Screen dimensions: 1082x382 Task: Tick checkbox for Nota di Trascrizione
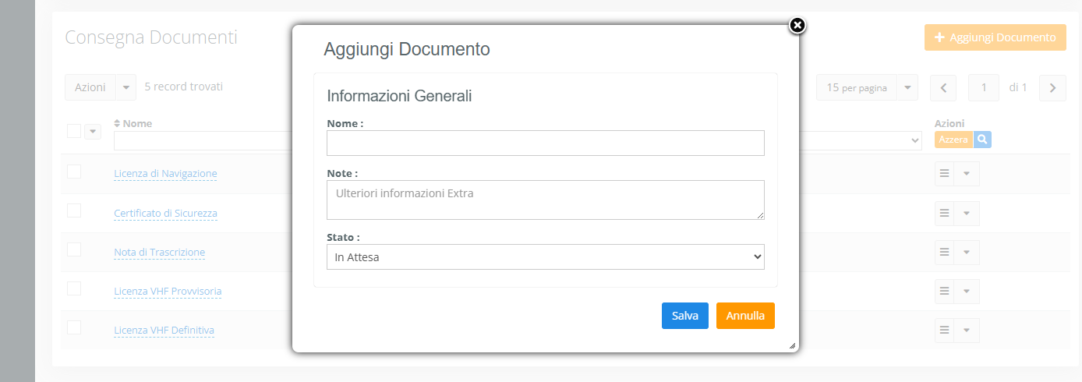click(74, 249)
